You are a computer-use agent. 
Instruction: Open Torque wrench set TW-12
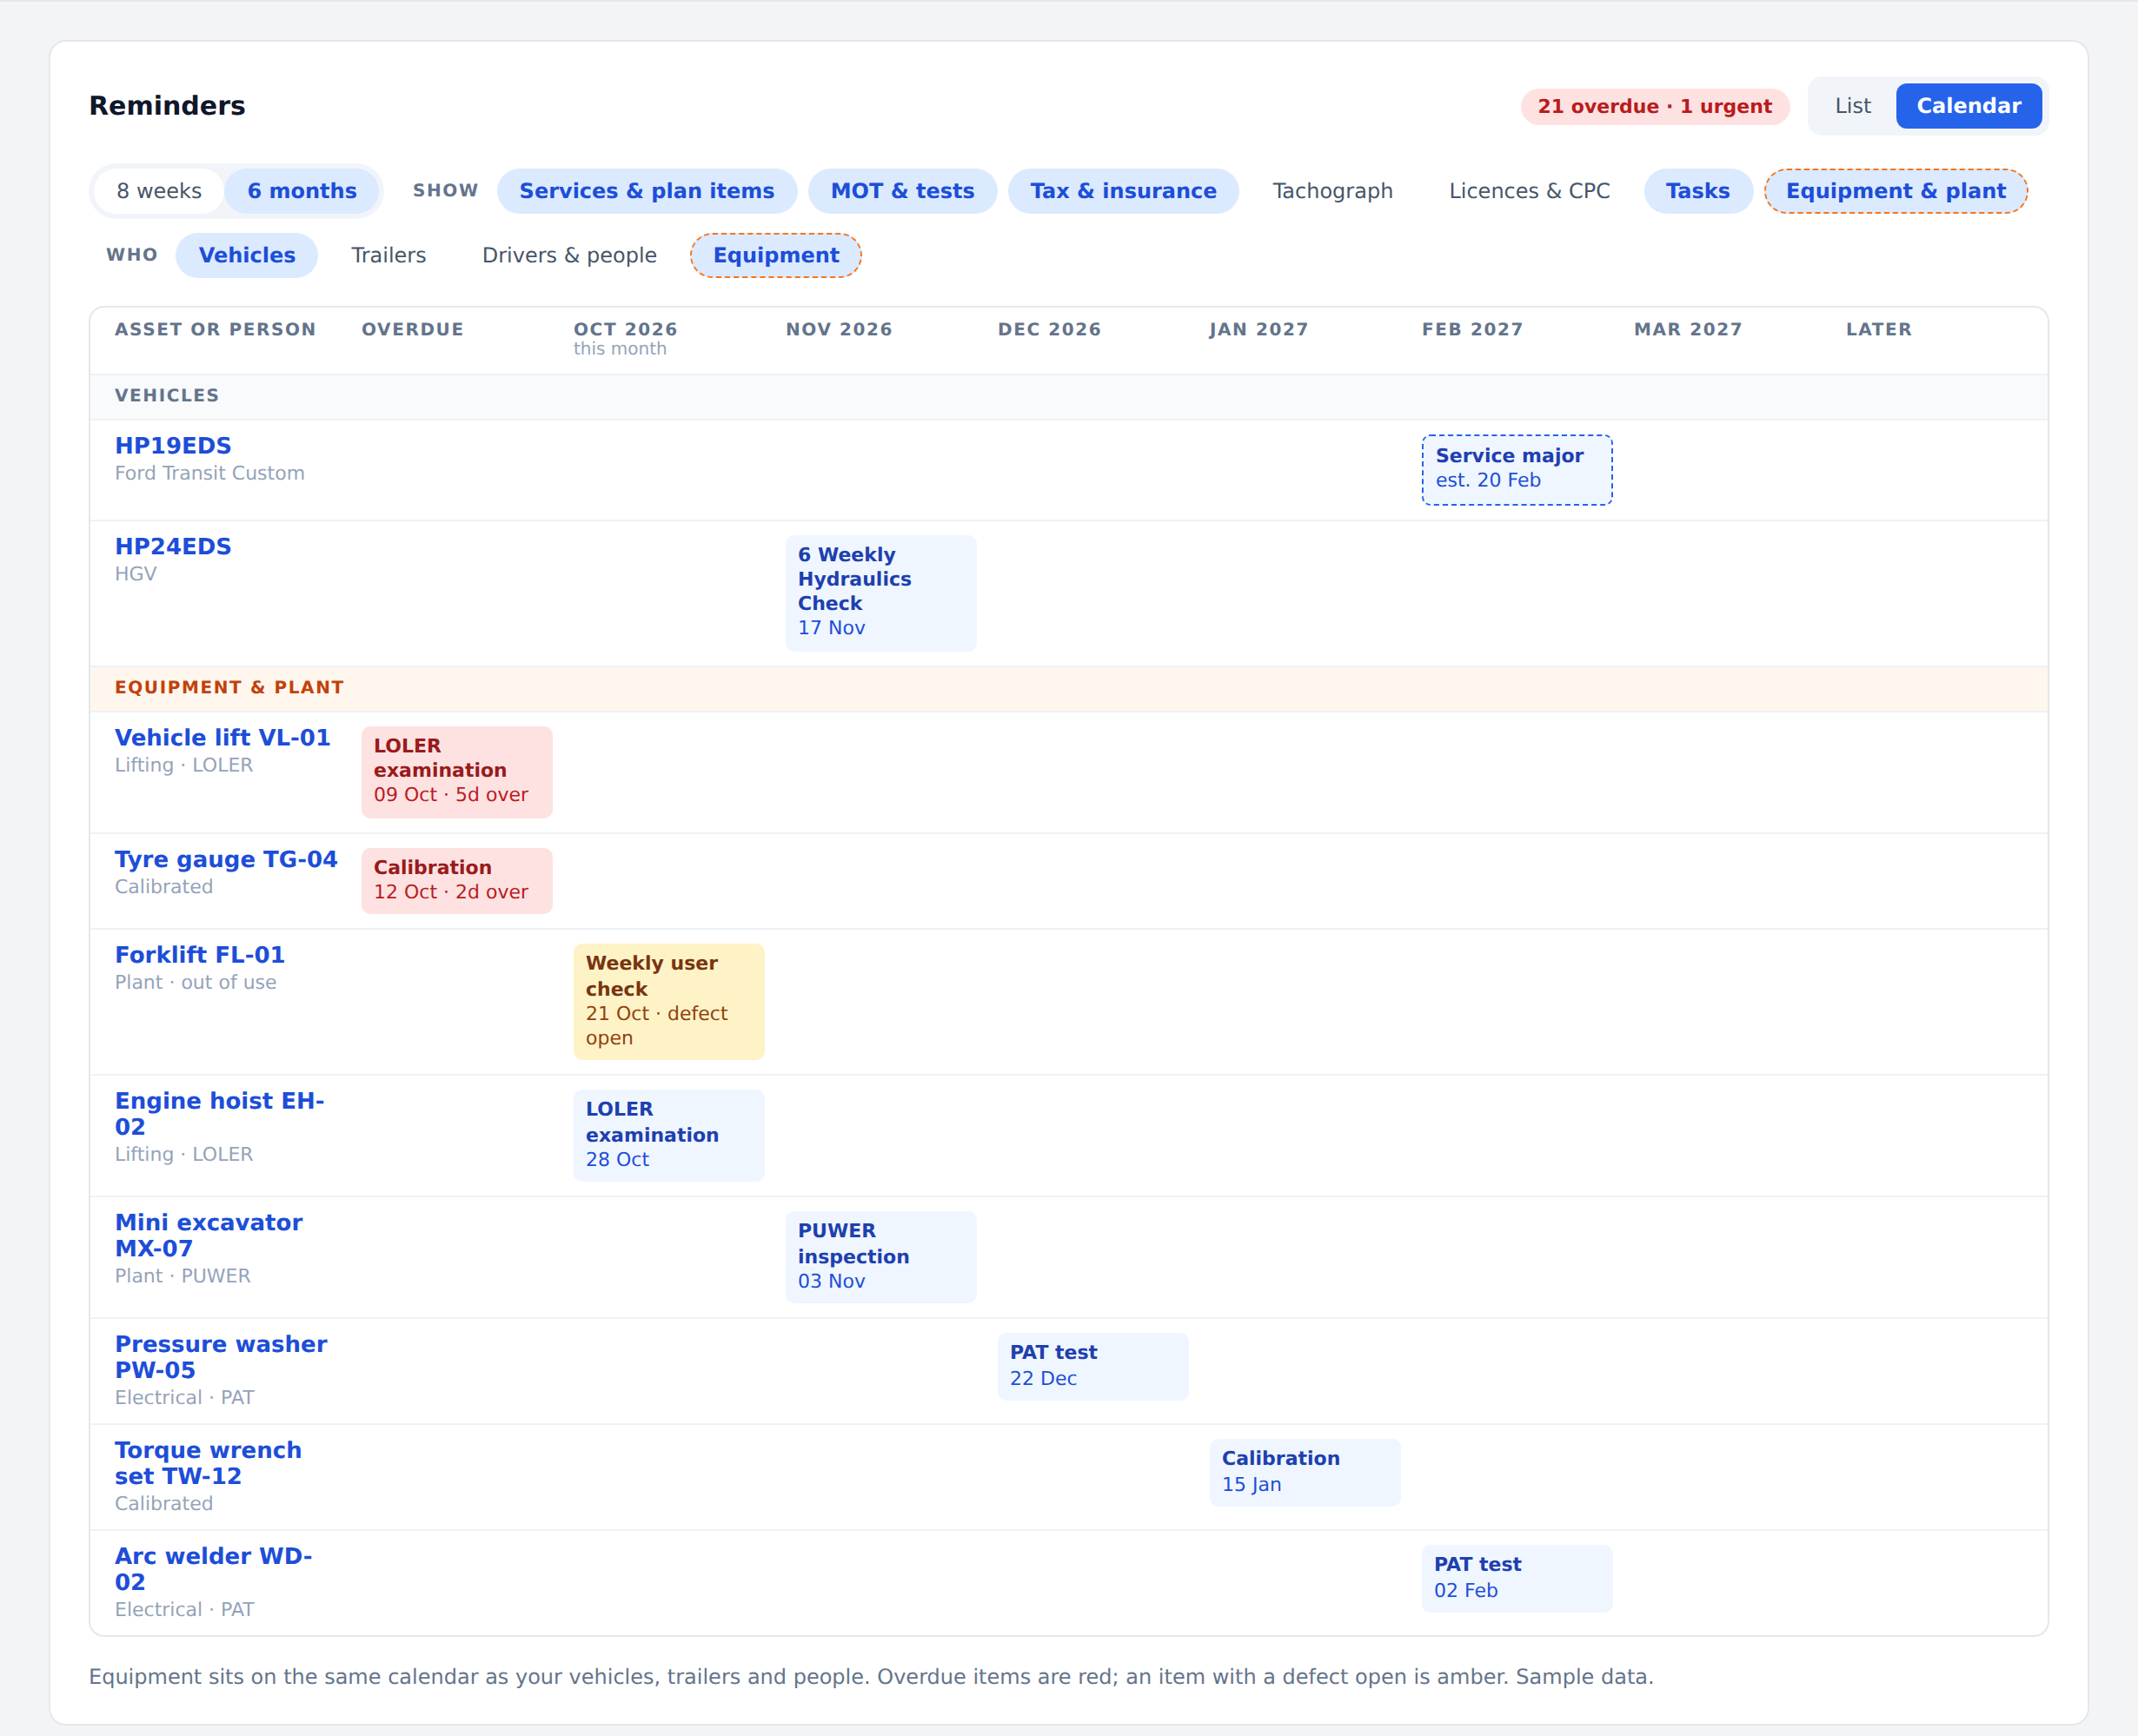[x=208, y=1463]
